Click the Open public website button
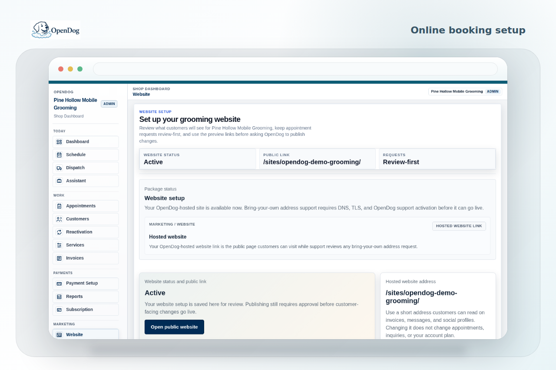The height and width of the screenshot is (370, 556). click(174, 327)
